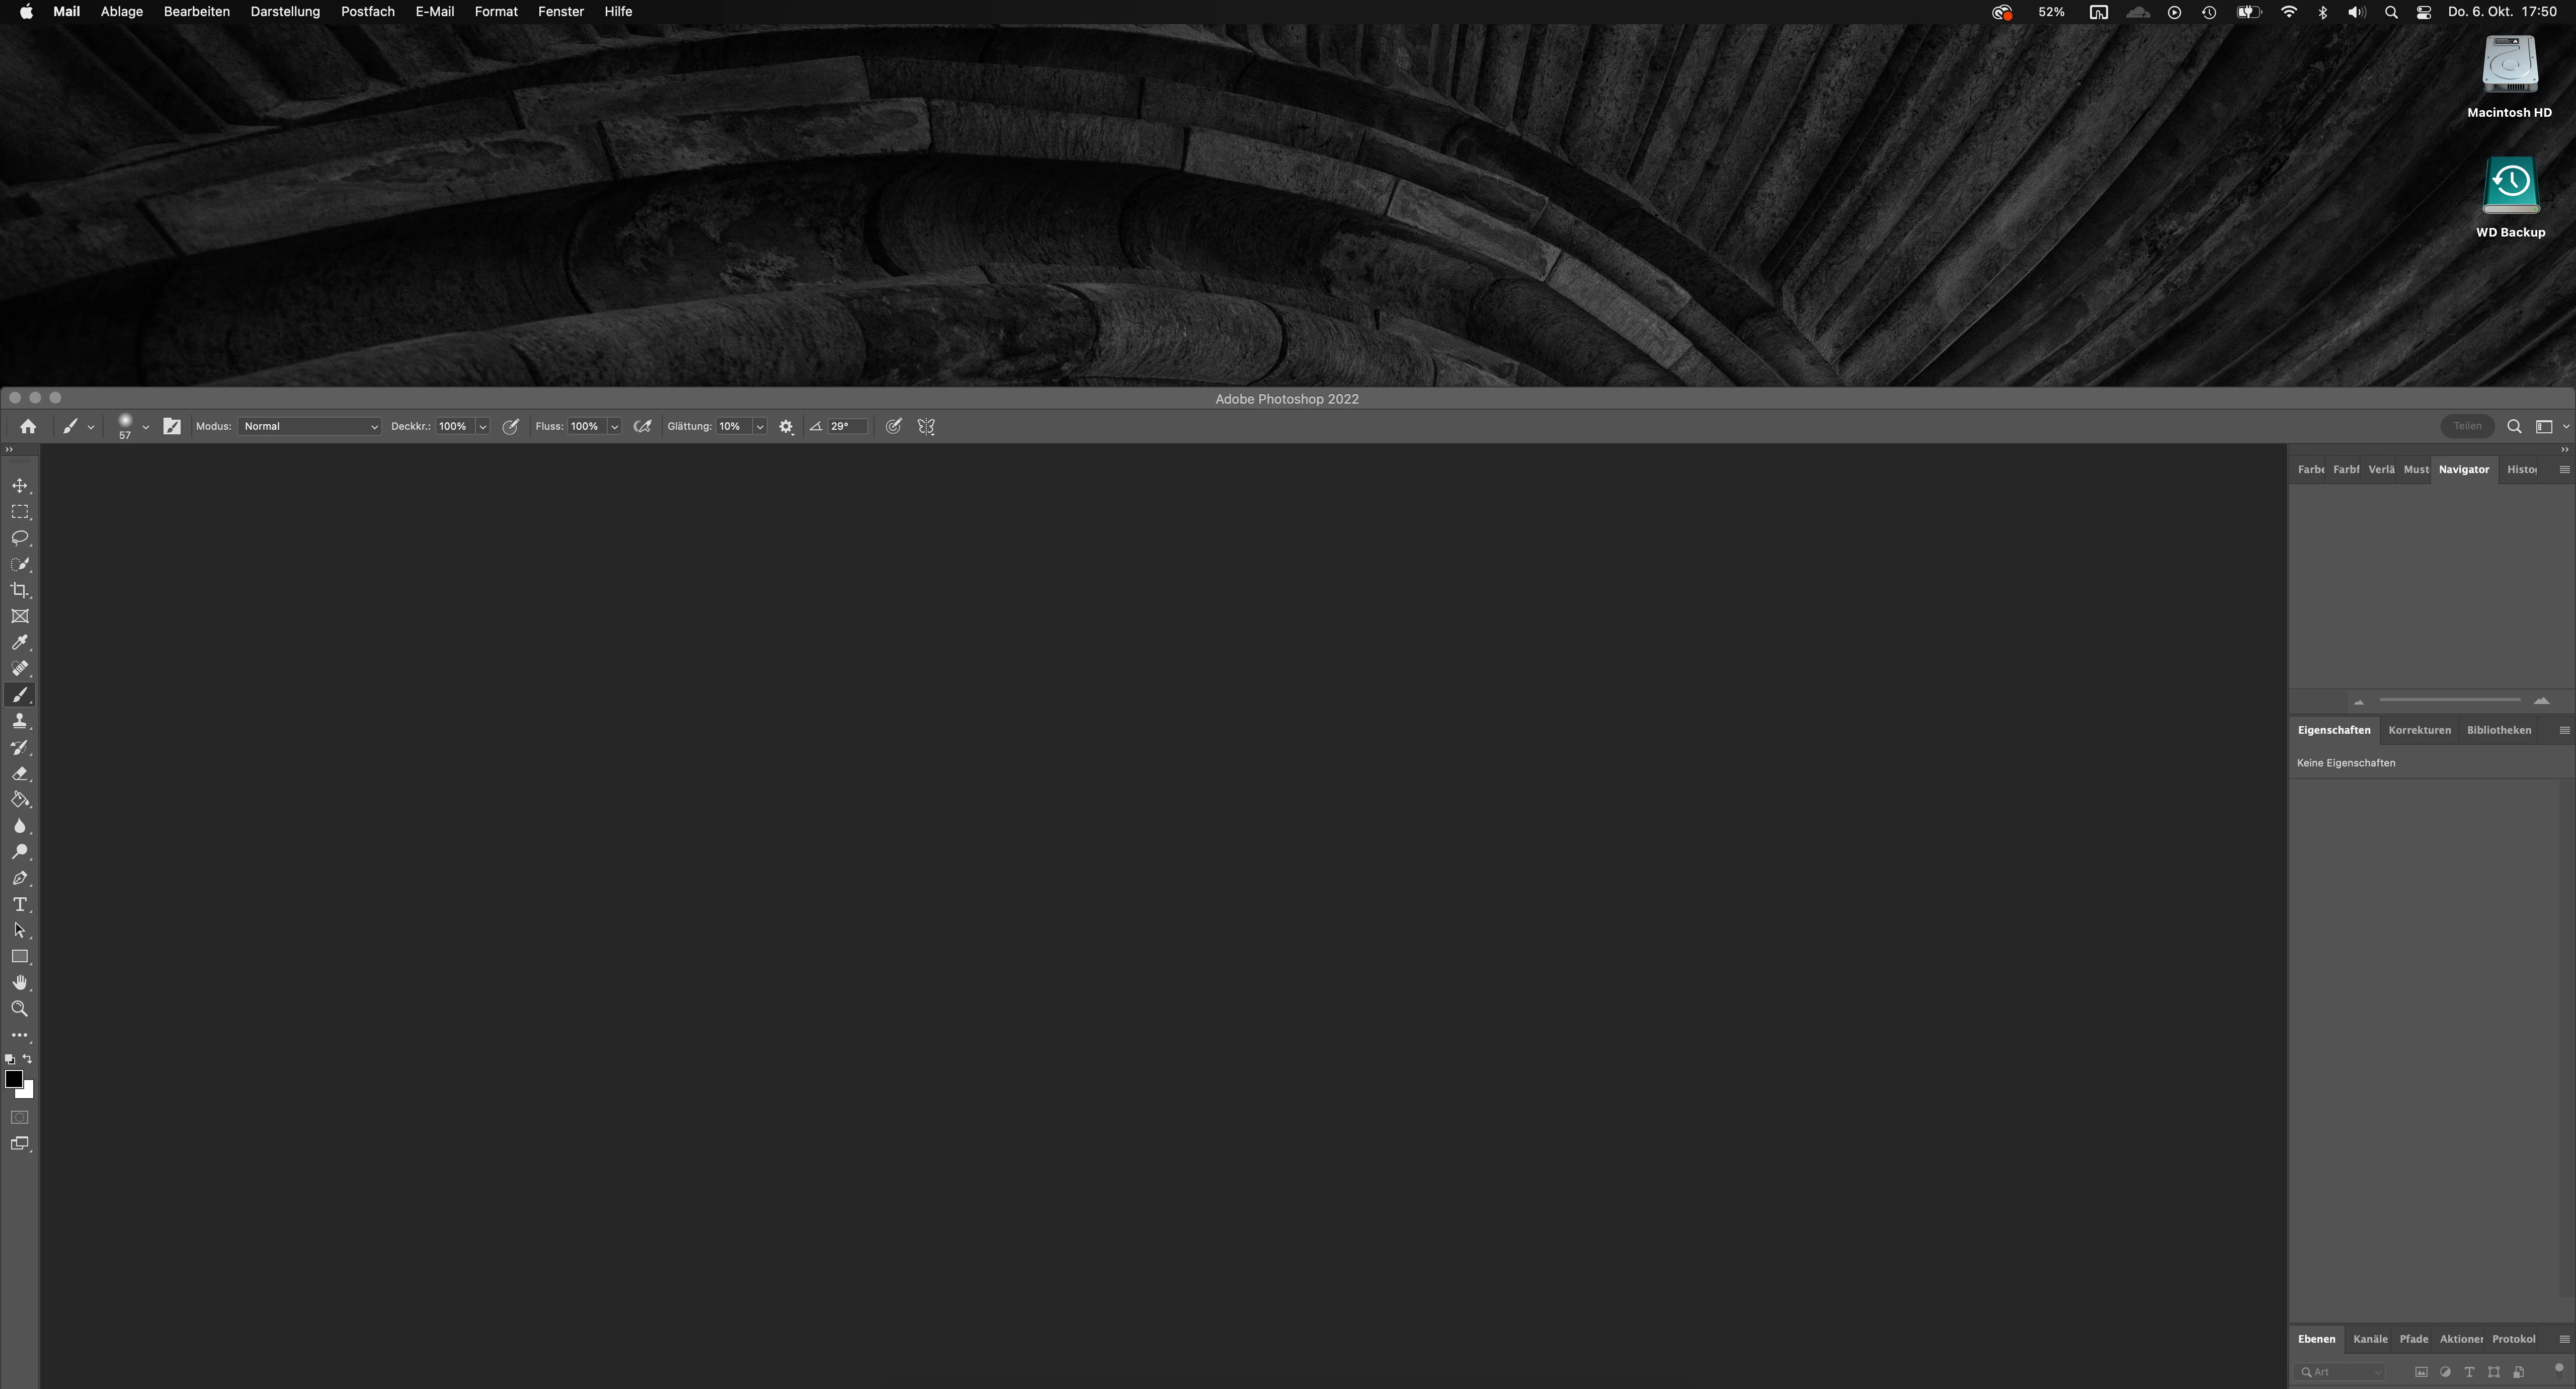Screen dimensions: 2576x1389
Task: Select the Move tool
Action: pos(20,486)
